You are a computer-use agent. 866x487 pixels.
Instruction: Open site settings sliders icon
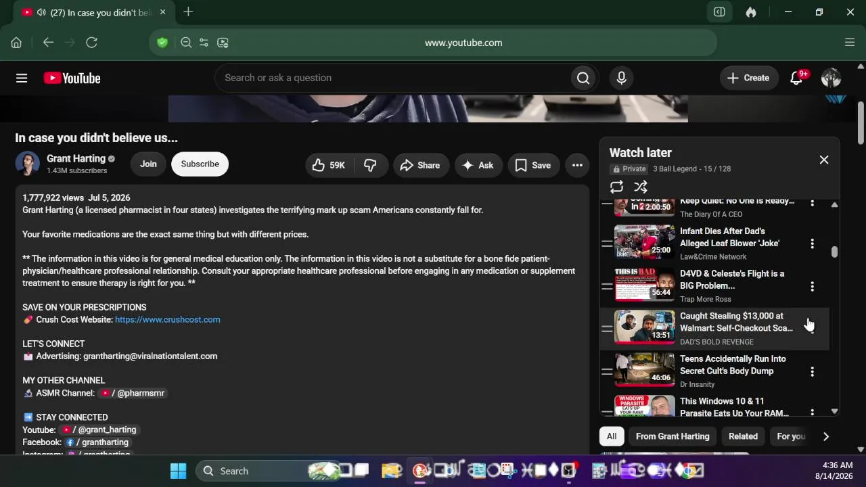coord(204,43)
